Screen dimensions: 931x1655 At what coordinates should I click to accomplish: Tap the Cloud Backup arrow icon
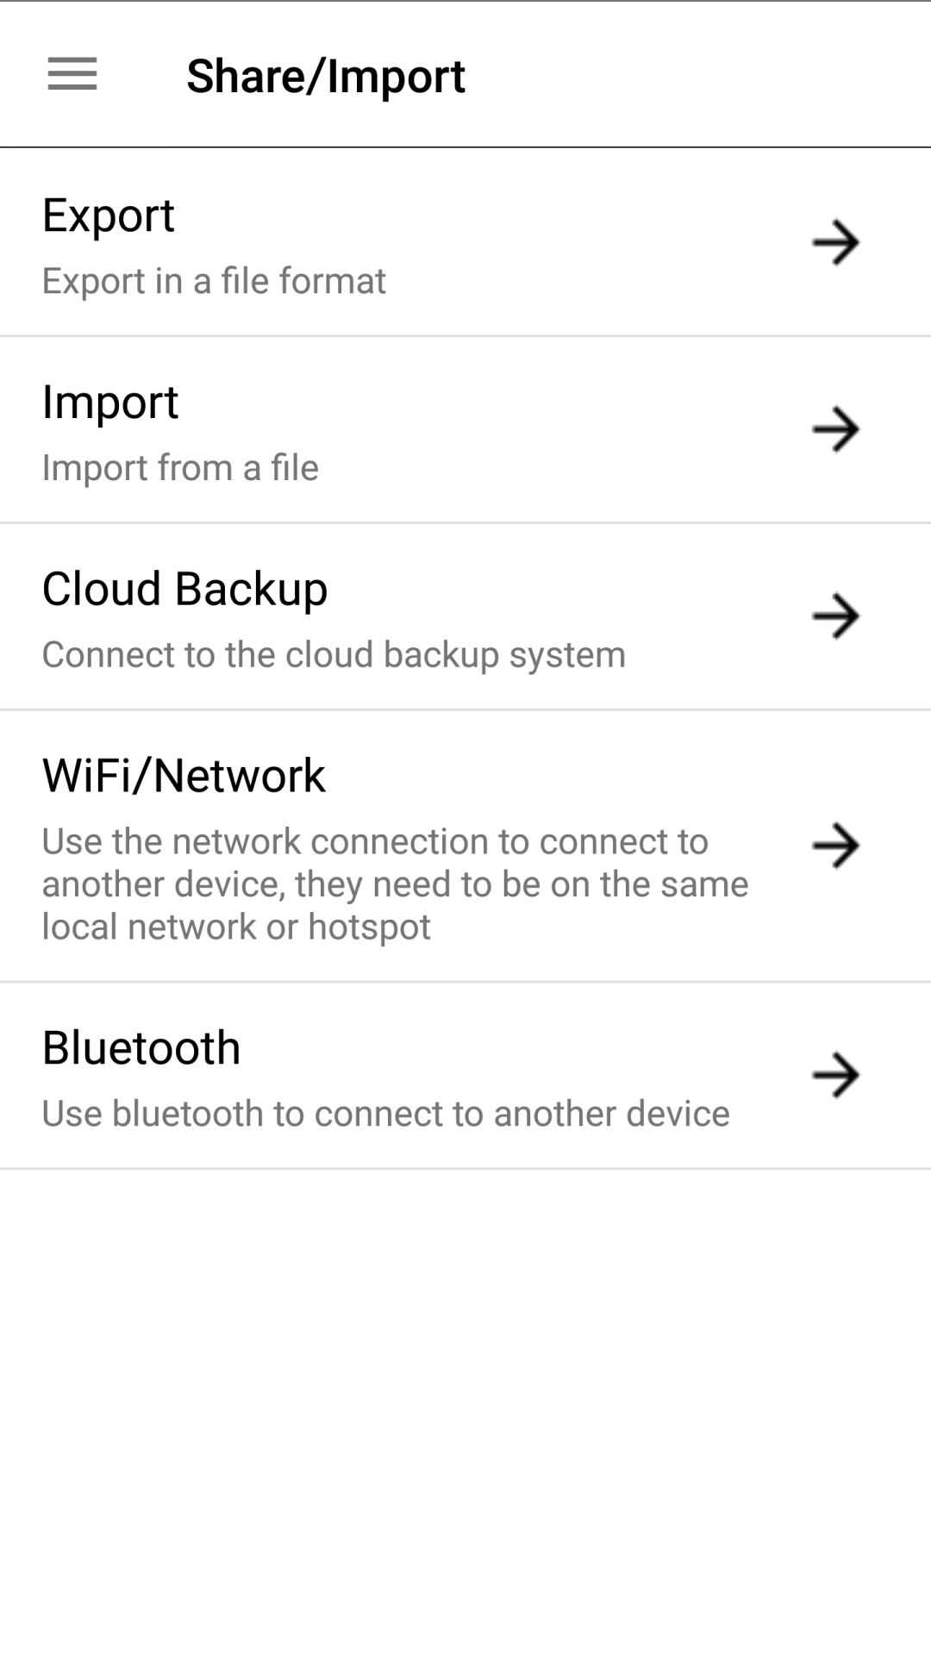tap(835, 615)
